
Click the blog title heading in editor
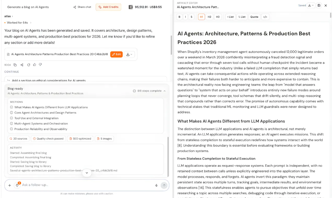(244, 38)
